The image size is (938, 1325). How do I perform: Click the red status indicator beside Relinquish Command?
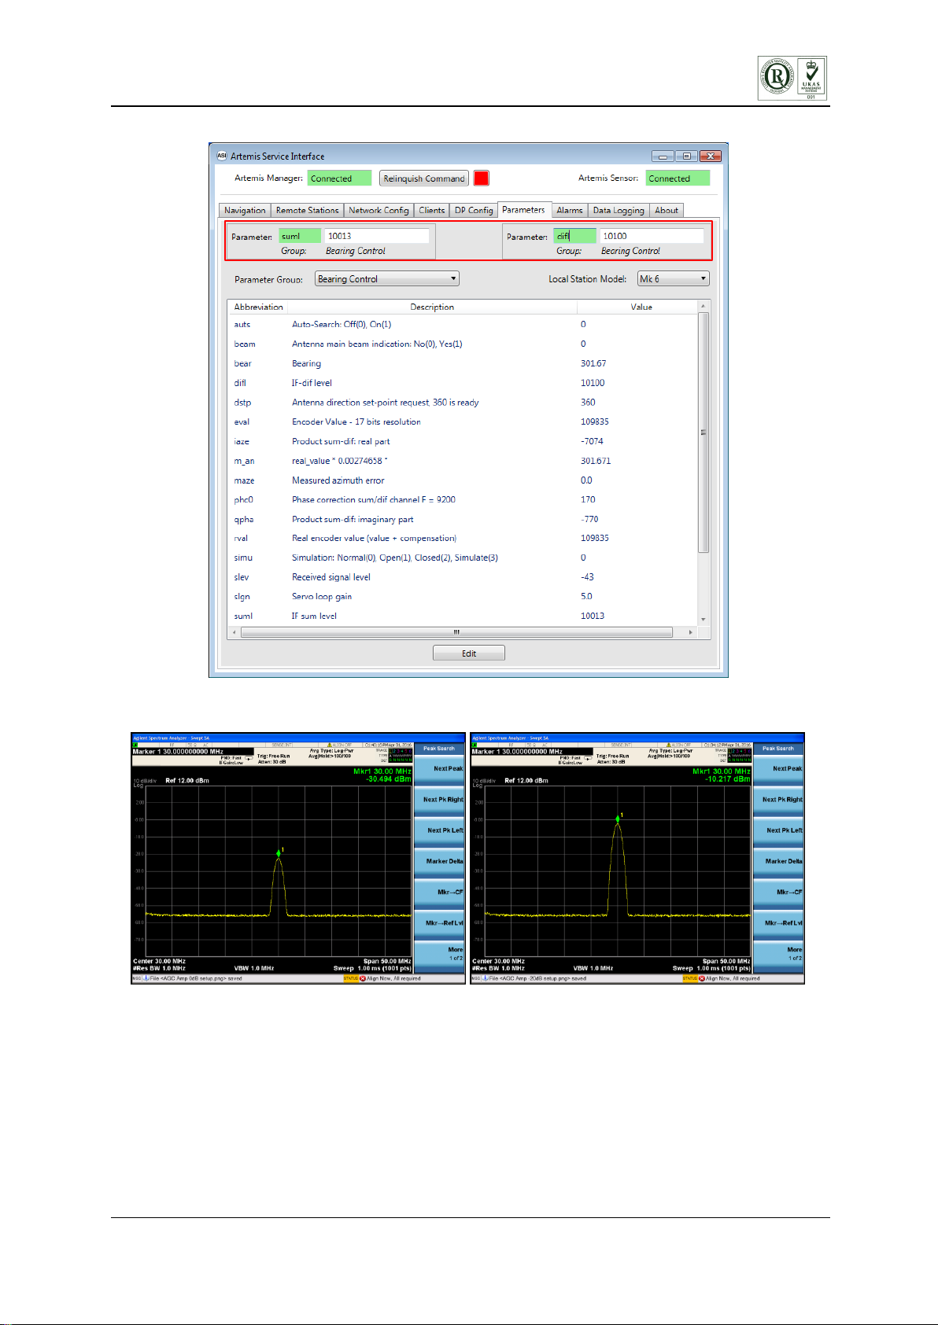[x=482, y=179]
